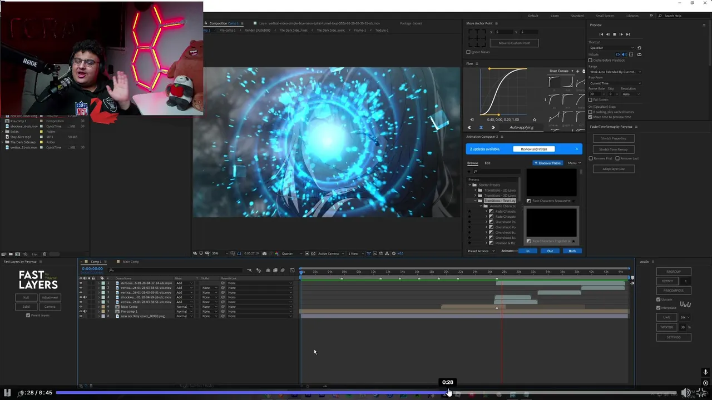
Task: Click the Move Anchor Point grid icon
Action: pyautogui.click(x=477, y=38)
